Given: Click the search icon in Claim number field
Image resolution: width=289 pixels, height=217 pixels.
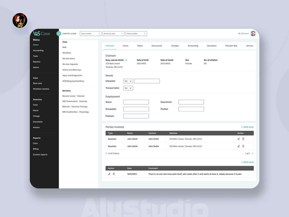Looking at the screenshot, I should tap(145, 34).
